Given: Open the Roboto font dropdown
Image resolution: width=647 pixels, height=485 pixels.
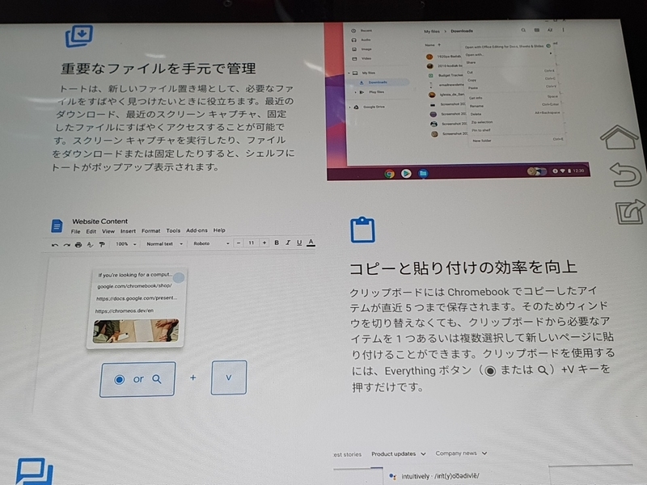Looking at the screenshot, I should coord(211,243).
